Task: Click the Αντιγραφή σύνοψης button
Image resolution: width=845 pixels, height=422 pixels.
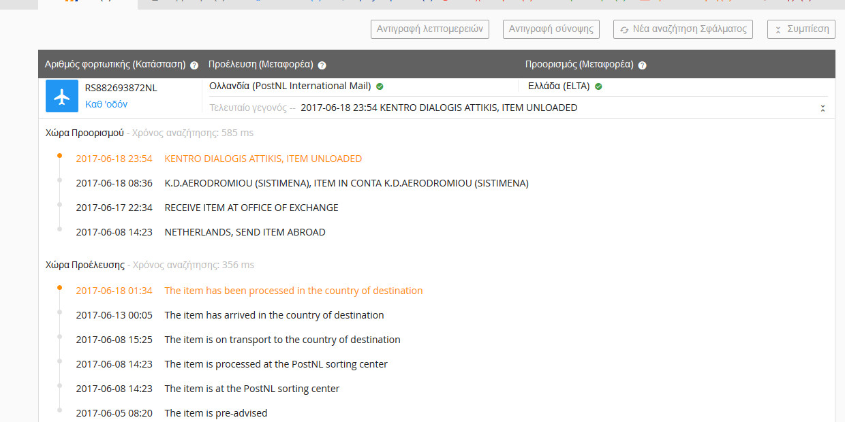Action: click(x=551, y=29)
